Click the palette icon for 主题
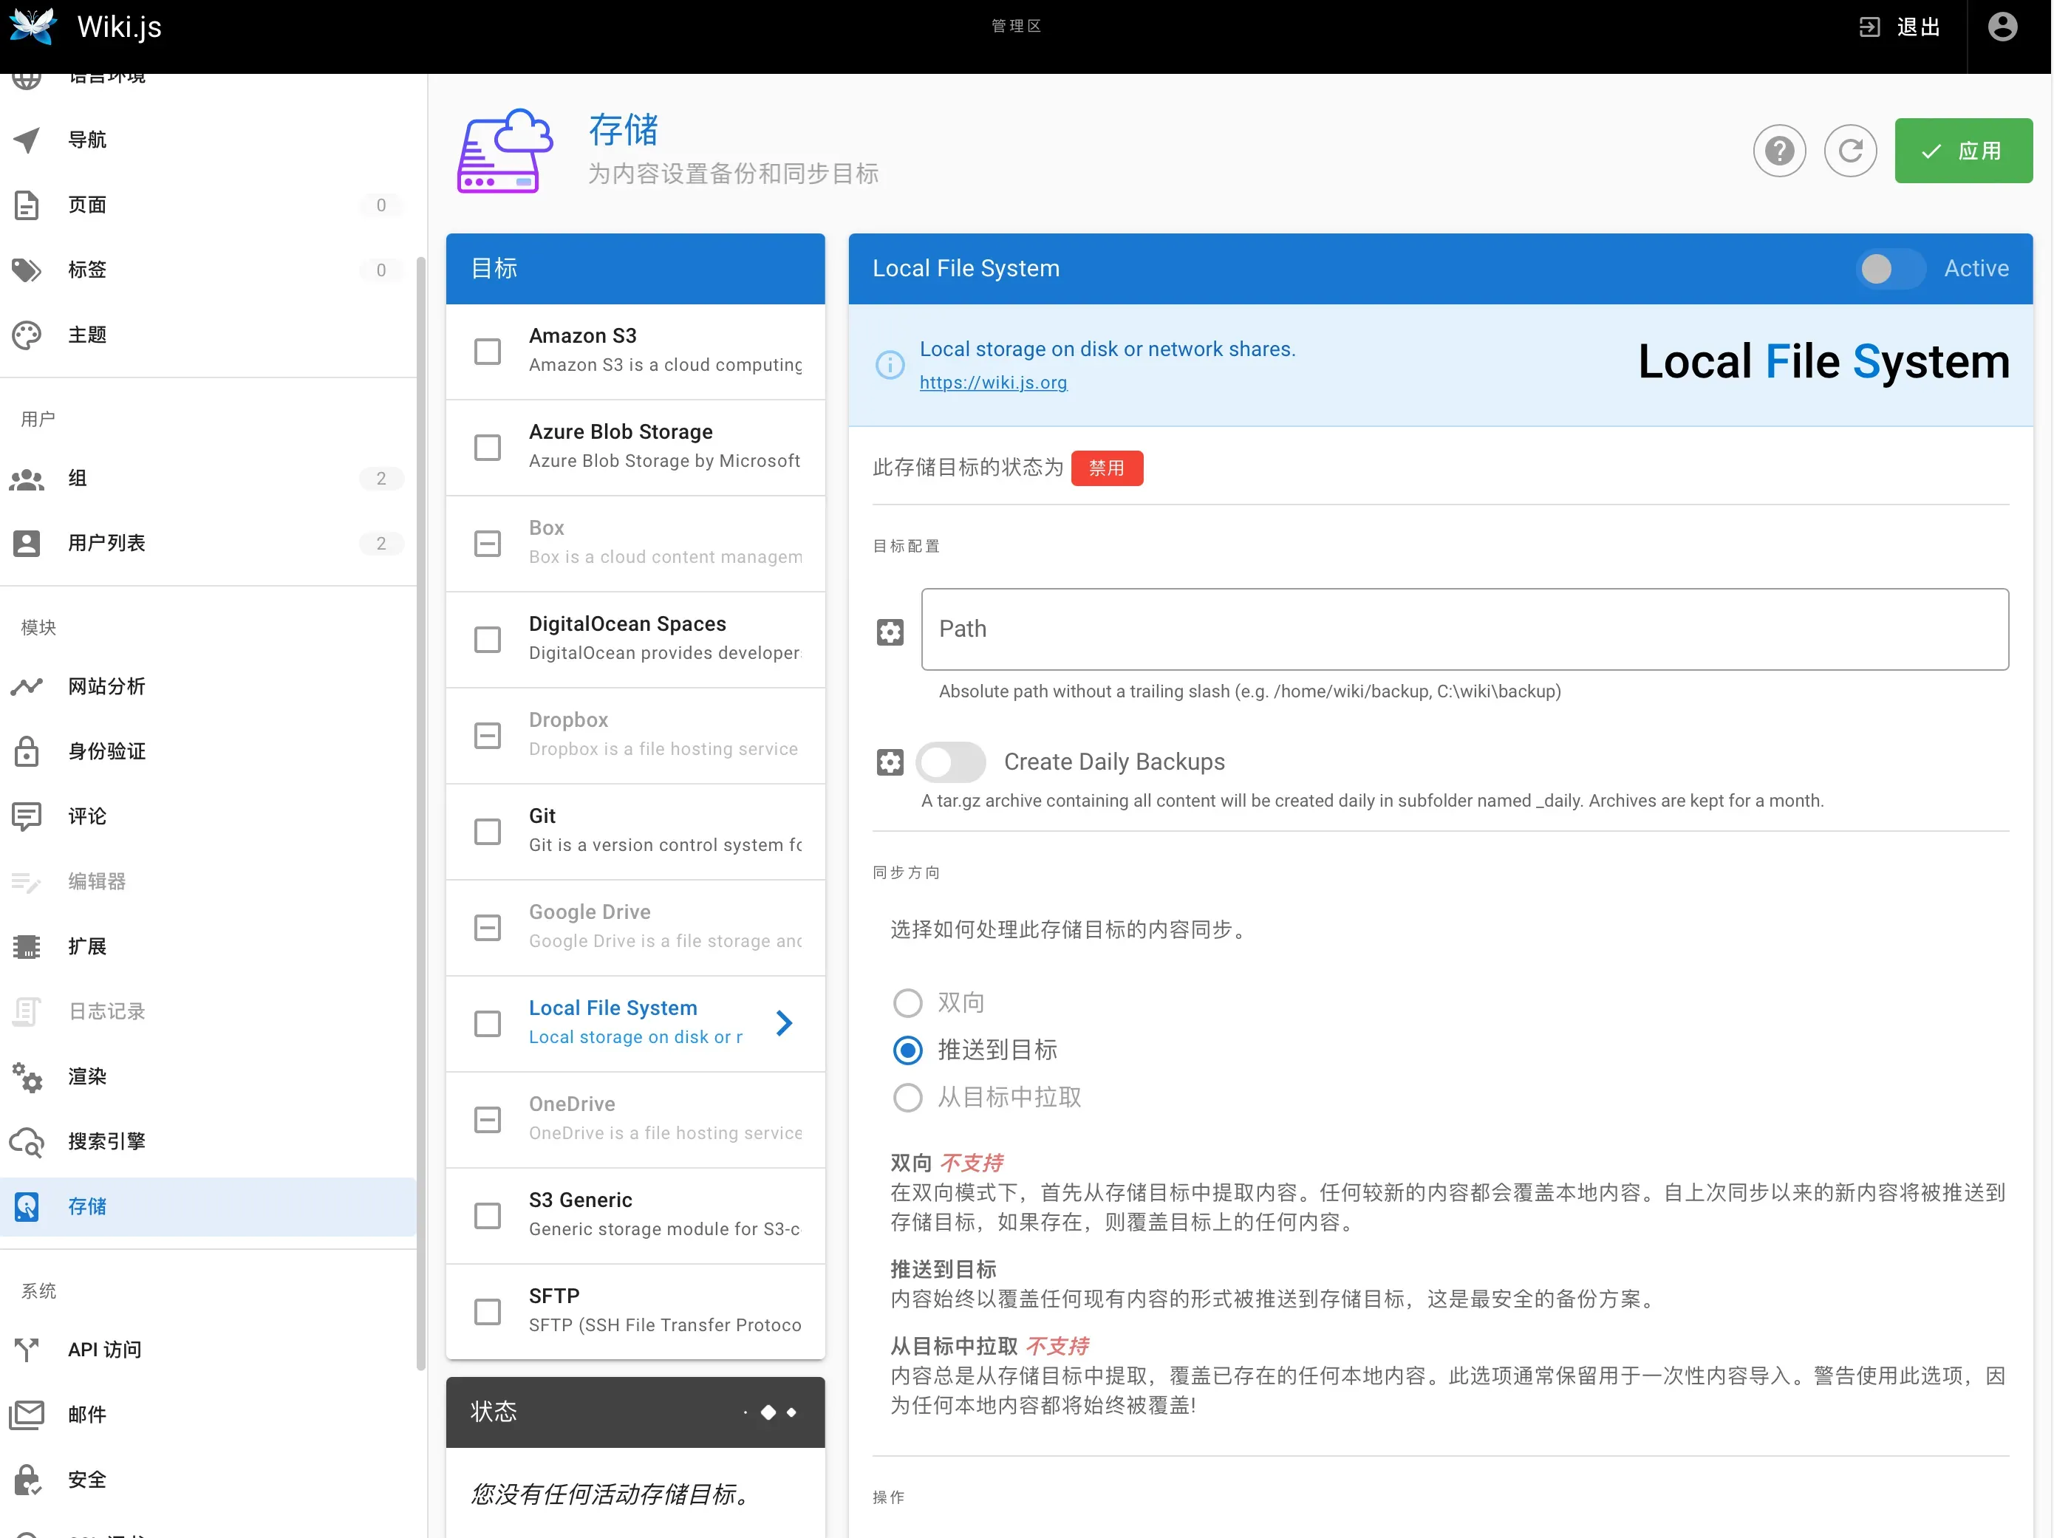2054x1538 pixels. click(x=27, y=335)
